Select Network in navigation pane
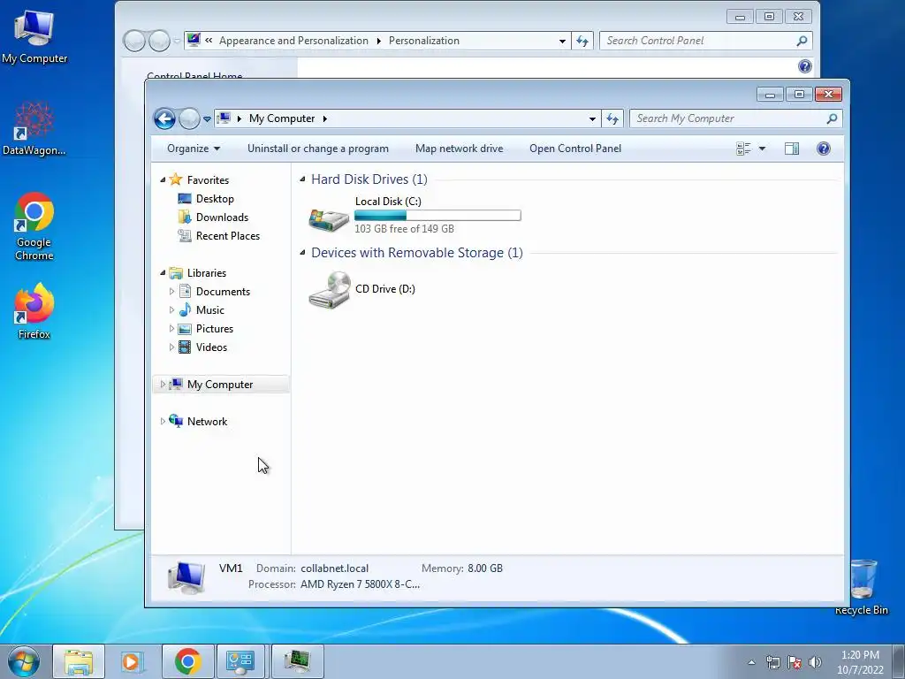The height and width of the screenshot is (679, 905). [x=207, y=422]
